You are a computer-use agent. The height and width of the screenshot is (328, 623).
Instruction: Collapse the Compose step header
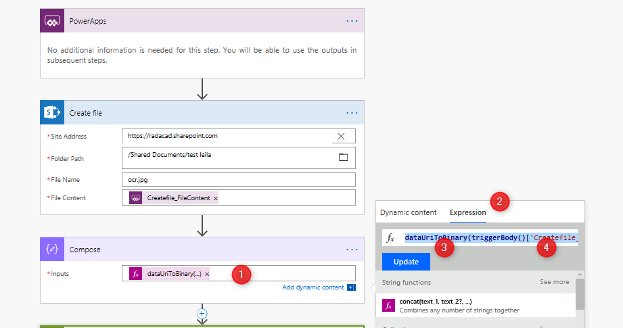tap(202, 250)
